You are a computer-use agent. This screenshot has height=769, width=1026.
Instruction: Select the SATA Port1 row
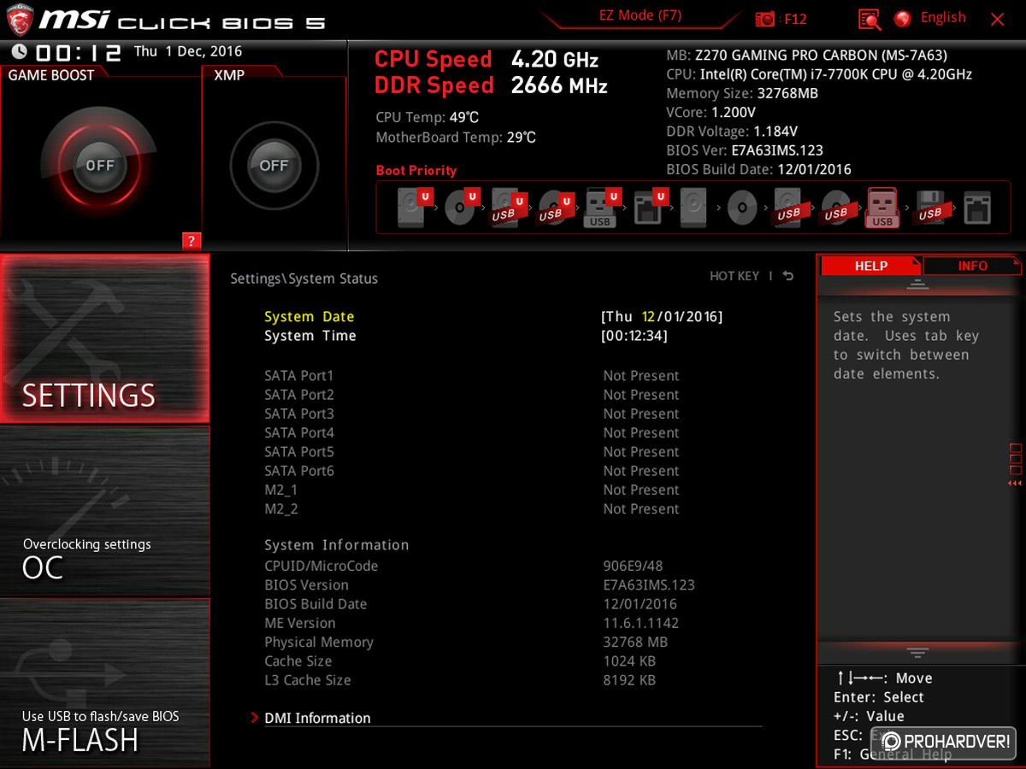pyautogui.click(x=472, y=376)
